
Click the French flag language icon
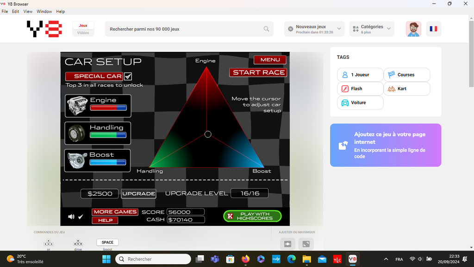[x=433, y=29]
